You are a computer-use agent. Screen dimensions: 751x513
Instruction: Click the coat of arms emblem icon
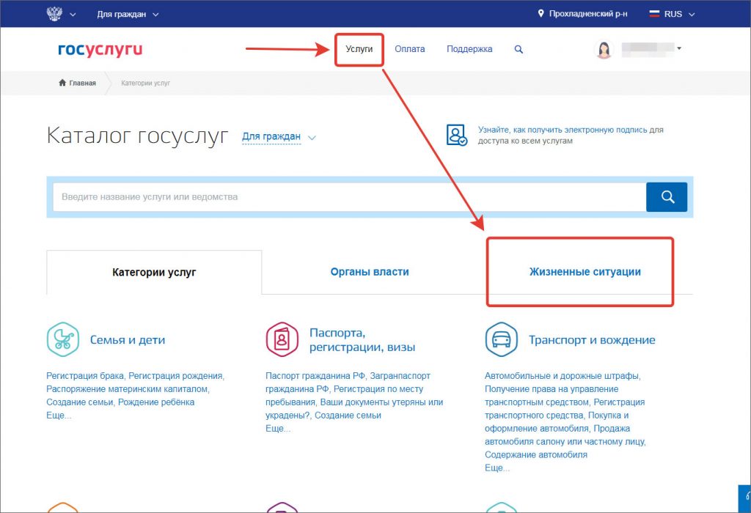tap(54, 13)
